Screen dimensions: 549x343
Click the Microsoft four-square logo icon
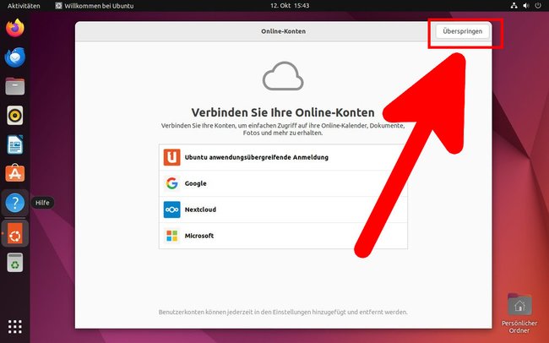172,236
